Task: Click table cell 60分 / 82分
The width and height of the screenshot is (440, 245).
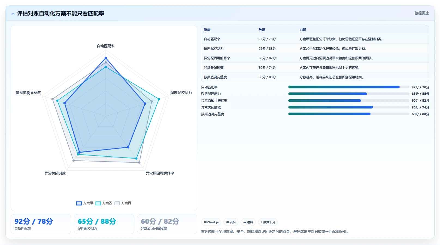Action: 267,58
